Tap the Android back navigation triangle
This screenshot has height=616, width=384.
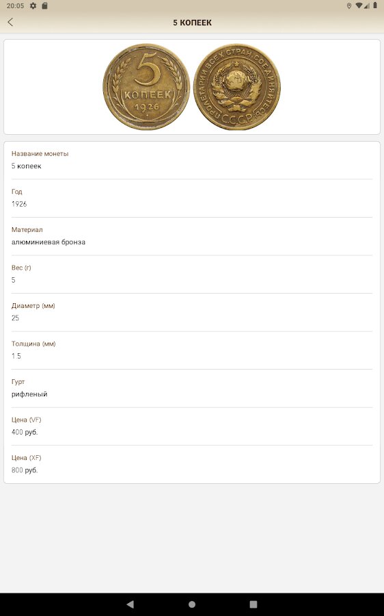(x=131, y=604)
